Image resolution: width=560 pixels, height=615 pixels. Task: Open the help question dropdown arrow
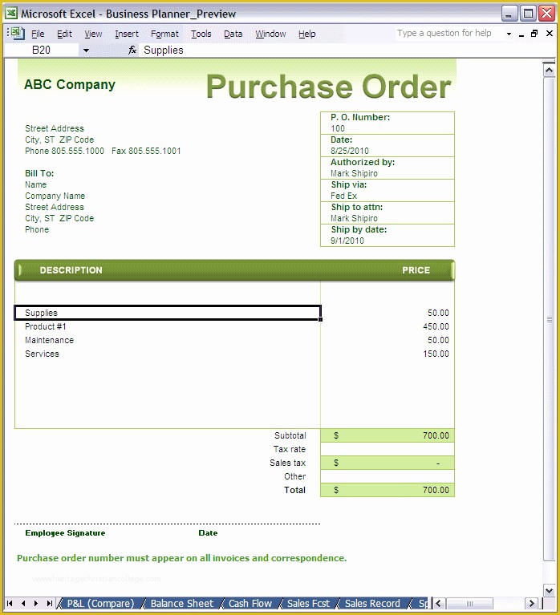[x=509, y=34]
